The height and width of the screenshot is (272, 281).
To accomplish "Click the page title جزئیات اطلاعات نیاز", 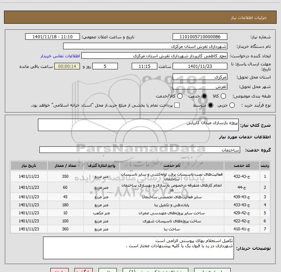I will 249,18.
